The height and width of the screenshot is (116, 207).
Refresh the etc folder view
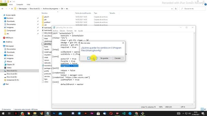(x=176, y=9)
